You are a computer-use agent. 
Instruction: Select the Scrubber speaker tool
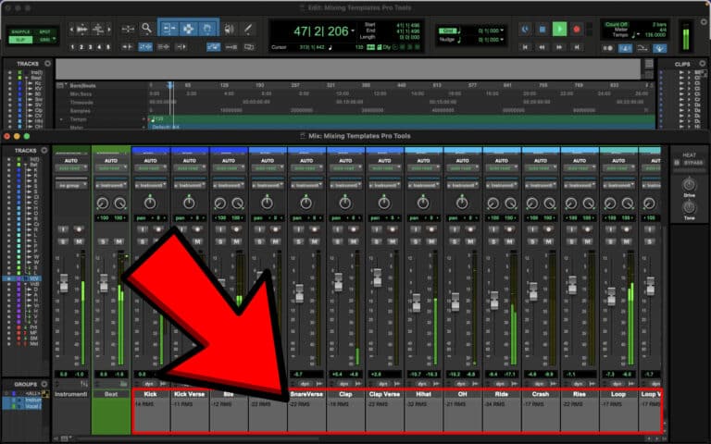pyautogui.click(x=229, y=29)
